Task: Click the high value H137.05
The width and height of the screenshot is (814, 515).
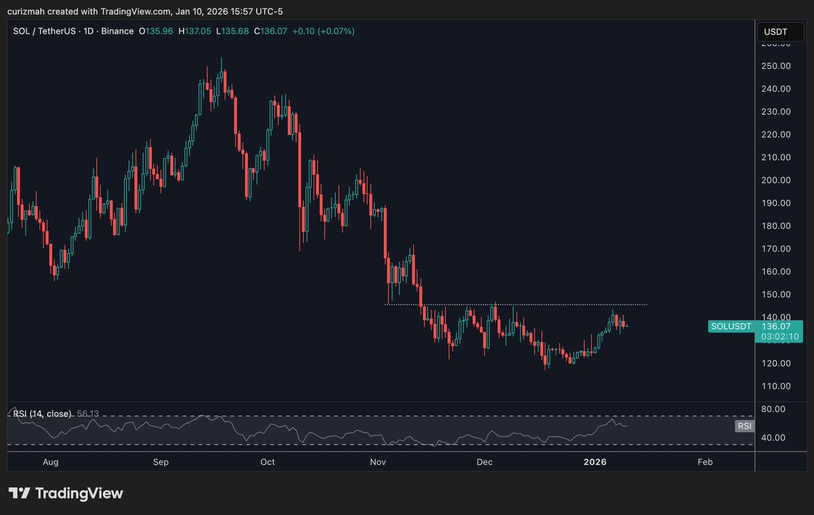Action: tap(194, 31)
